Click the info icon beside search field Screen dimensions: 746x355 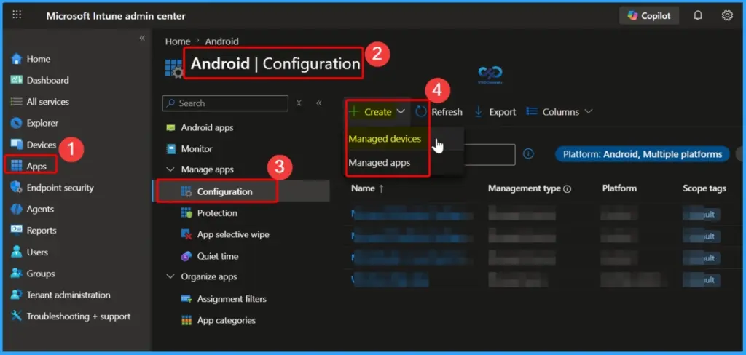528,154
